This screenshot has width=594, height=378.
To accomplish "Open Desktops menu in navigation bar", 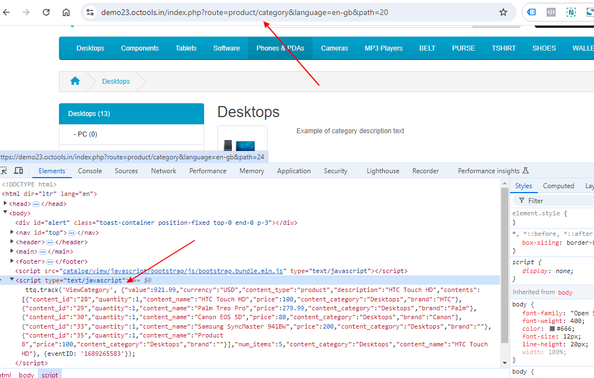I will (x=90, y=48).
